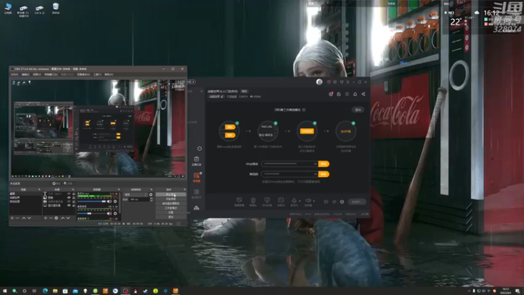Click the share icon in streaming app header
This screenshot has height=295, width=524.
tap(364, 94)
